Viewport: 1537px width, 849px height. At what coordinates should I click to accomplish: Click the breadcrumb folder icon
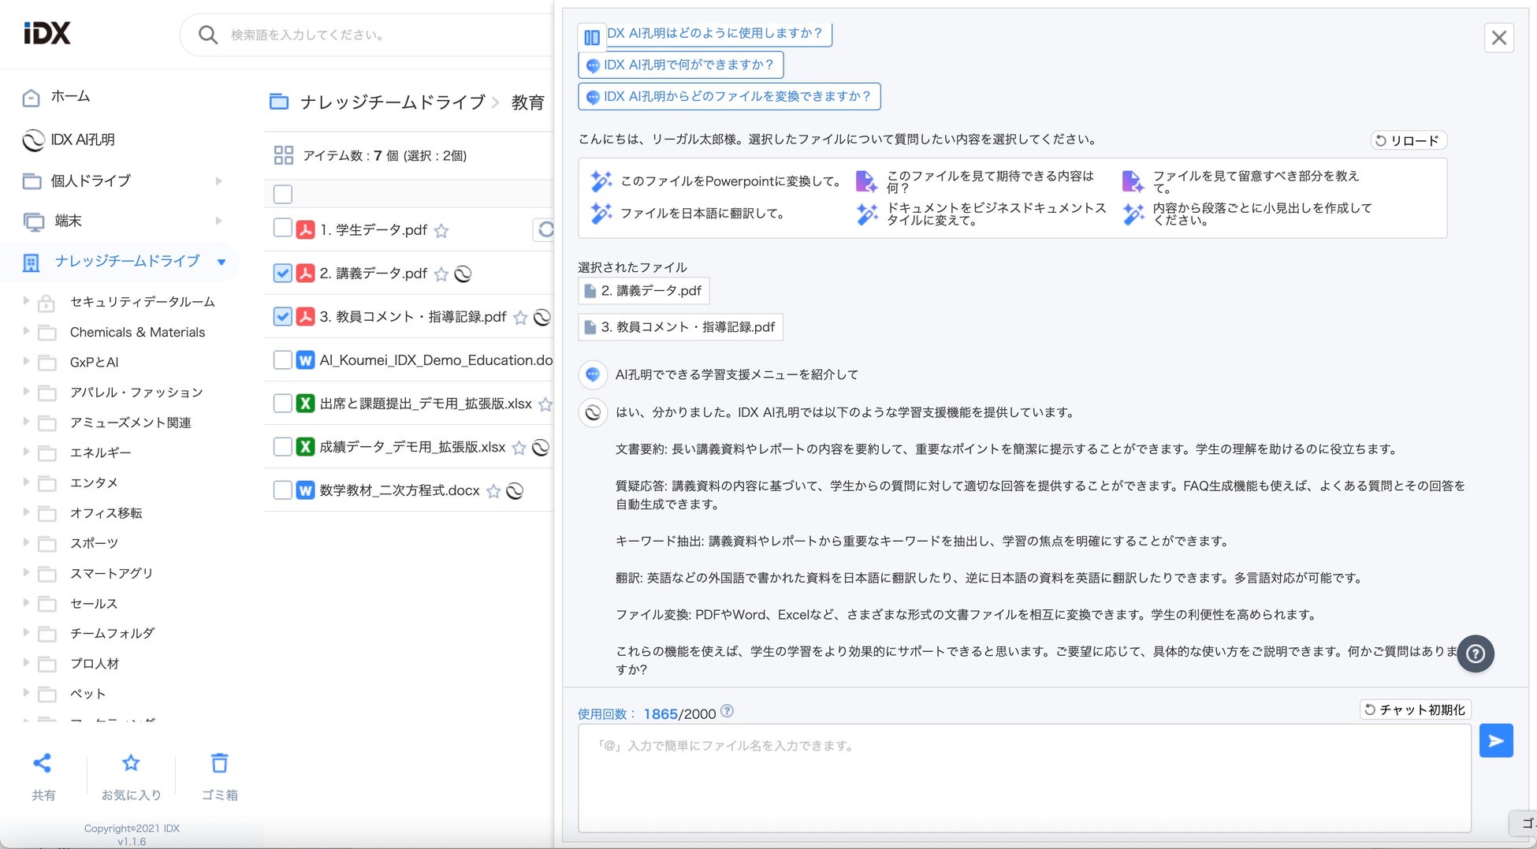pos(279,102)
